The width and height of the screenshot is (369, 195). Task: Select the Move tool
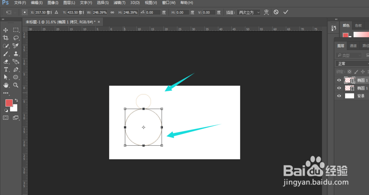pyautogui.click(x=6, y=30)
